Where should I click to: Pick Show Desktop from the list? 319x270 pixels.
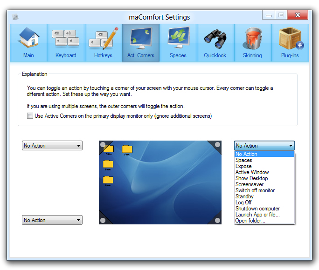click(x=251, y=178)
